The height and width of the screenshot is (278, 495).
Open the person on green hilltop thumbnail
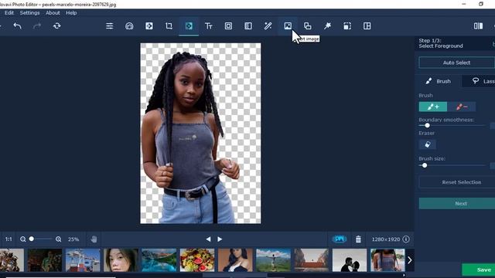[x=273, y=260]
